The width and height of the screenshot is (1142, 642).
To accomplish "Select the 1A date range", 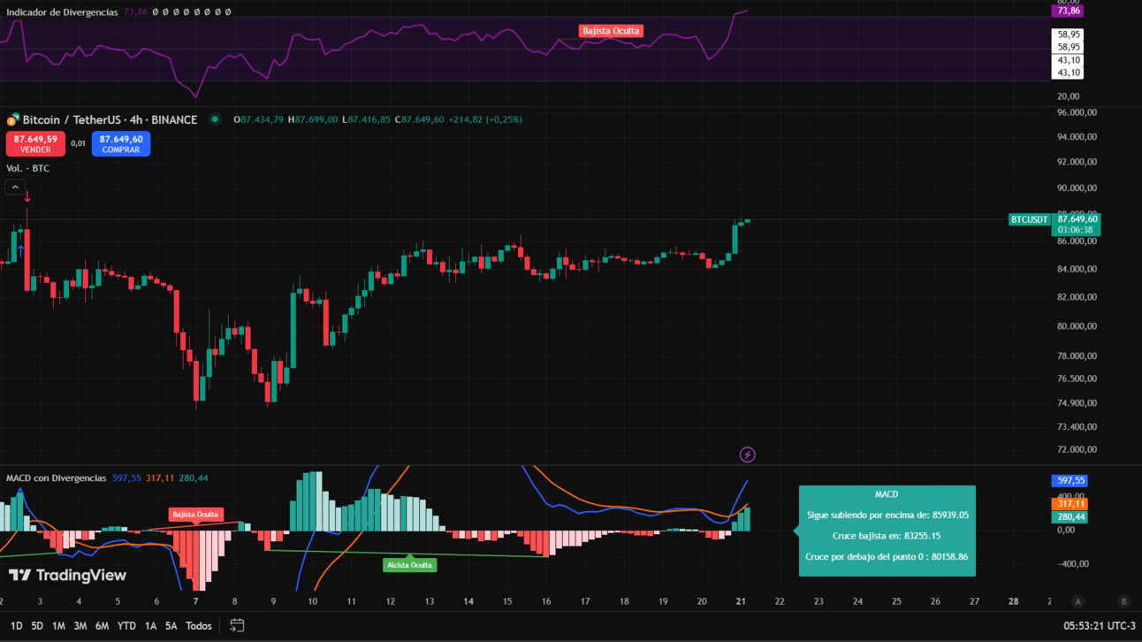I will (x=150, y=626).
